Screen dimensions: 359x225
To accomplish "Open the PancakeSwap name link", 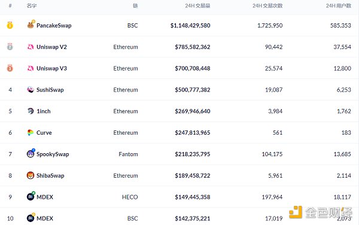I will [54, 25].
